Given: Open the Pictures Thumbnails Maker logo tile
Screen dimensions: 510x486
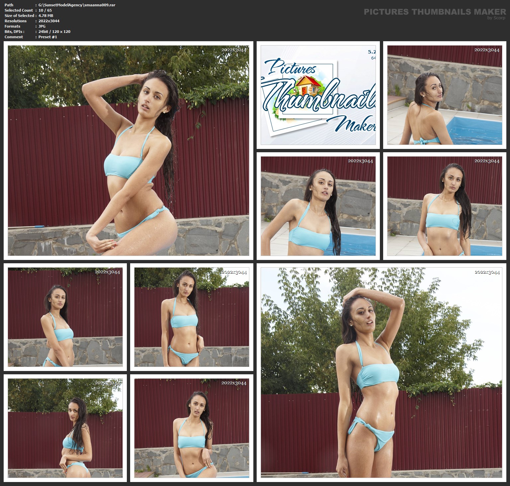Looking at the screenshot, I should point(318,95).
